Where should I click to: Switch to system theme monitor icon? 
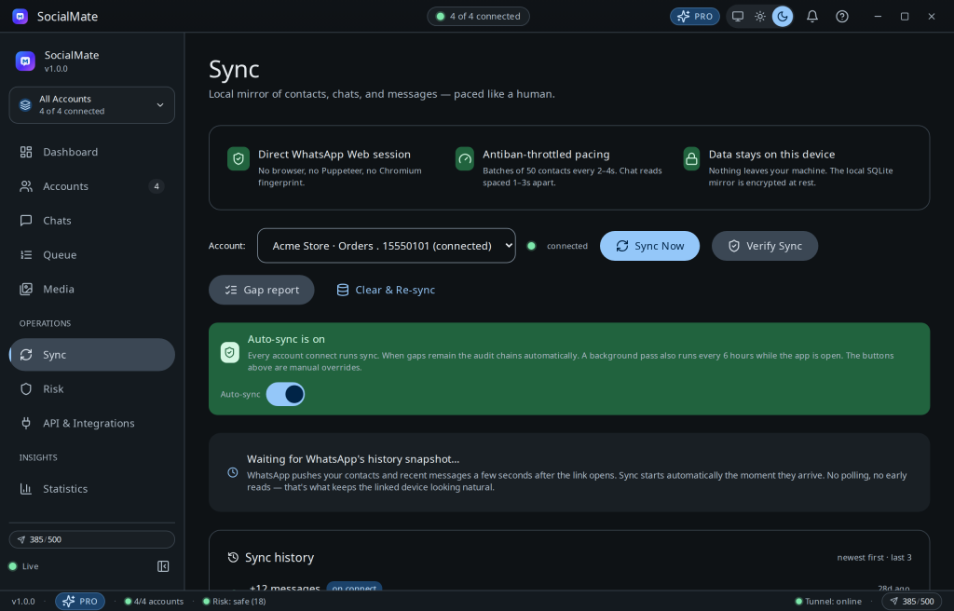738,17
